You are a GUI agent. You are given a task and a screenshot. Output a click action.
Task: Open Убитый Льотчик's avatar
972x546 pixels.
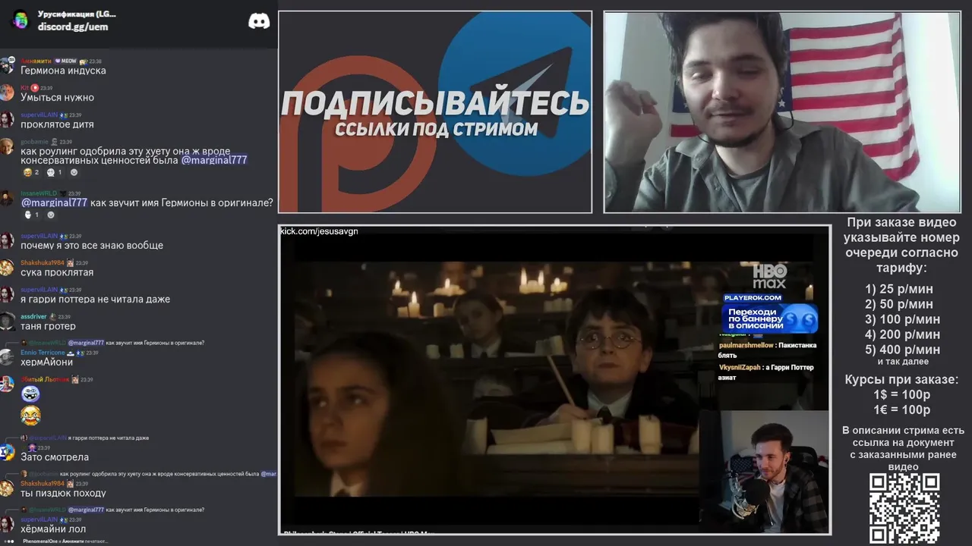click(7, 384)
